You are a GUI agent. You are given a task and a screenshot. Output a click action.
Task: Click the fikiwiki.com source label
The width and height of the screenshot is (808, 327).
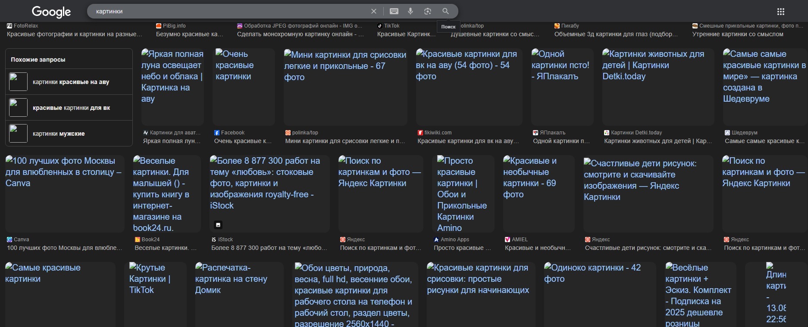[438, 133]
